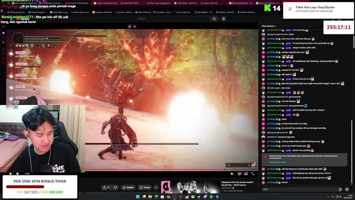355x200 pixels.
Task: Open File Explorer from the taskbar
Action: point(150,197)
